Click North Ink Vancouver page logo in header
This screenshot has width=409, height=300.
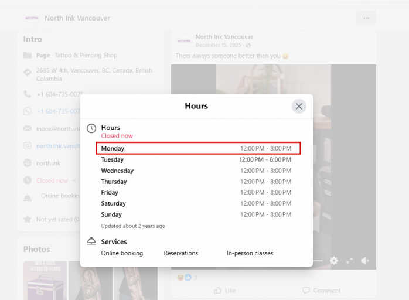32,18
